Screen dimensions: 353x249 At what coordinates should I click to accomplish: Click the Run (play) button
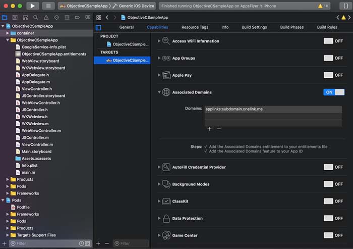[x=32, y=6]
